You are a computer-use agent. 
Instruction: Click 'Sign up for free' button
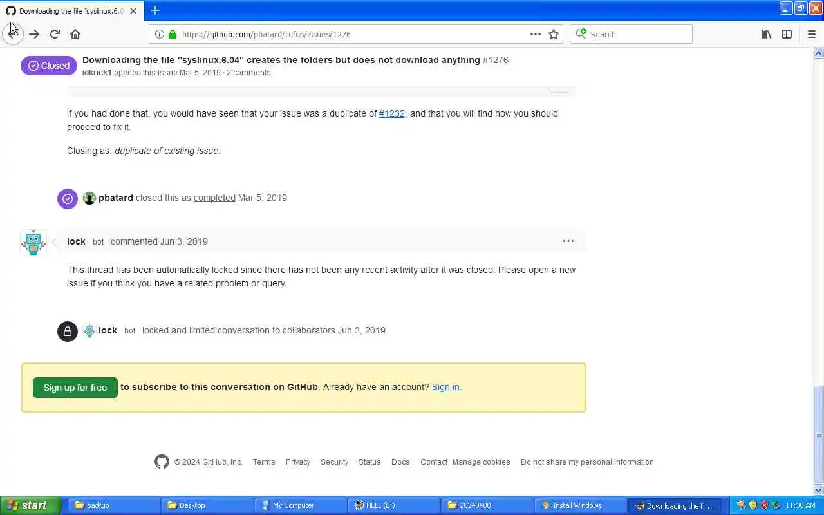click(75, 388)
